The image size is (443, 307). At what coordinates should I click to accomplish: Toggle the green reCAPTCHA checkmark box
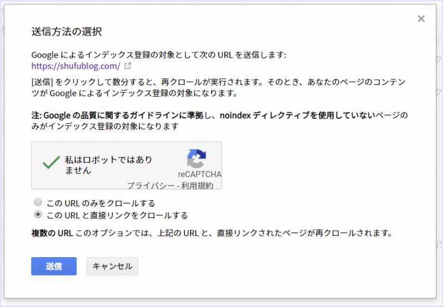point(51,162)
